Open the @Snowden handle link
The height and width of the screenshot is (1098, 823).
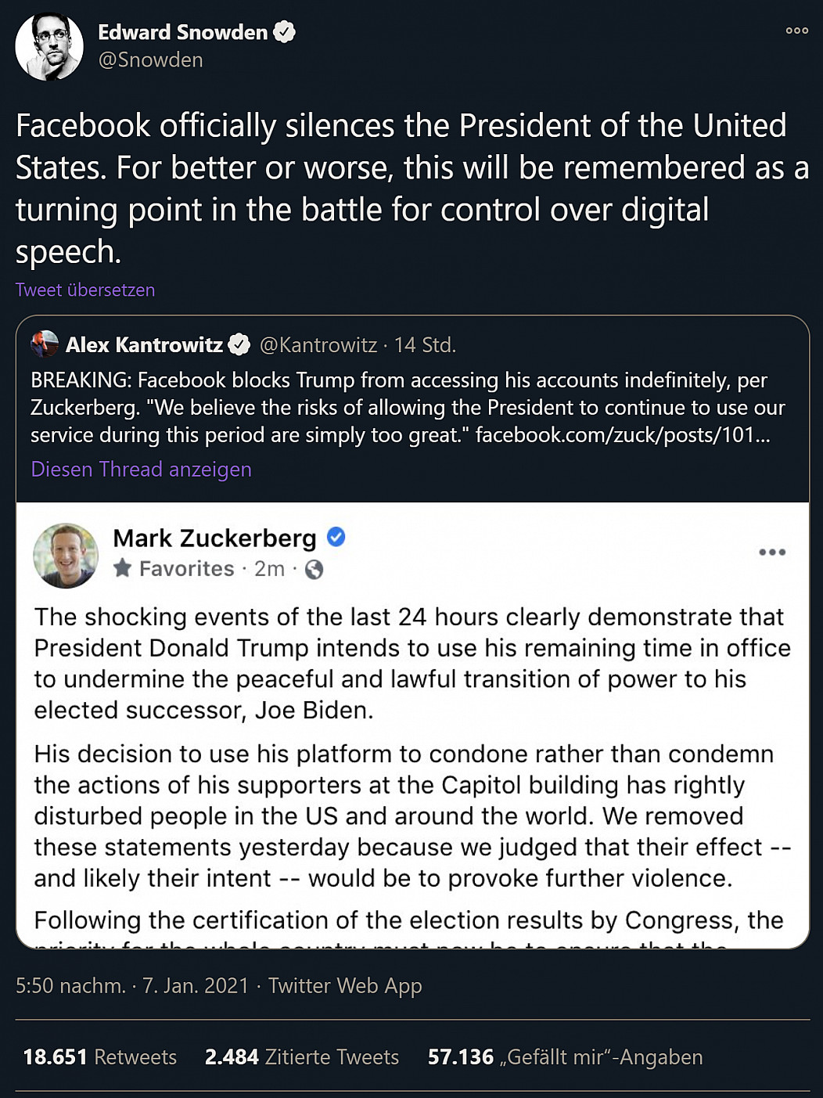(150, 60)
